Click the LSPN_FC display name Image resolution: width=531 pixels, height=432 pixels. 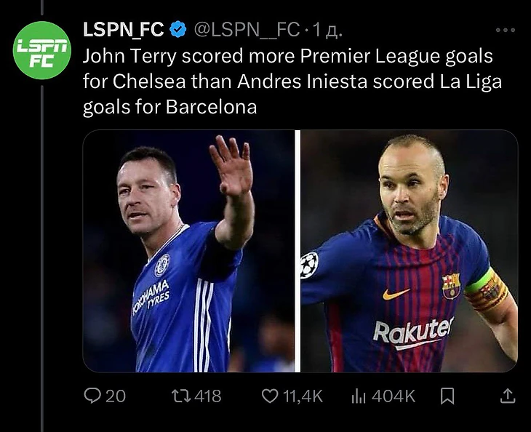[125, 30]
